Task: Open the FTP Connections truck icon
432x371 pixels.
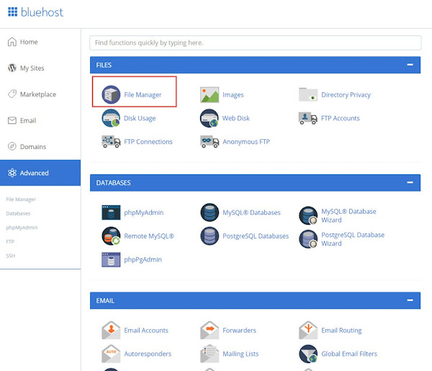Action: 111,142
